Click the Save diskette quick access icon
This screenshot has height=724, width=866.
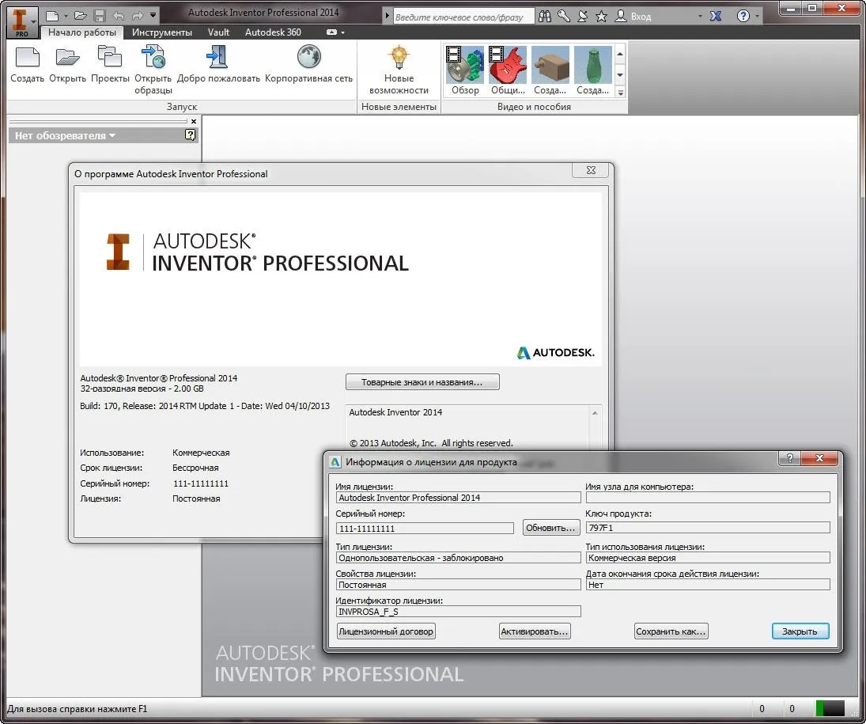[x=100, y=16]
